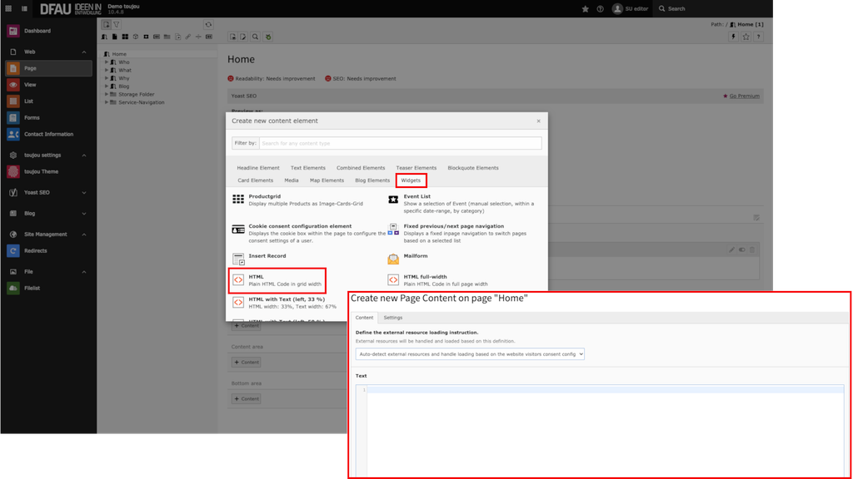Switch to the Widgets tab

411,180
